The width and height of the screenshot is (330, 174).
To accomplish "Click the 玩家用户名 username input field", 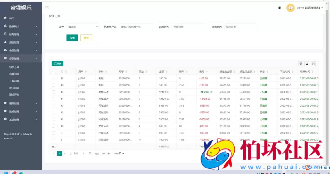I will [x=135, y=27].
